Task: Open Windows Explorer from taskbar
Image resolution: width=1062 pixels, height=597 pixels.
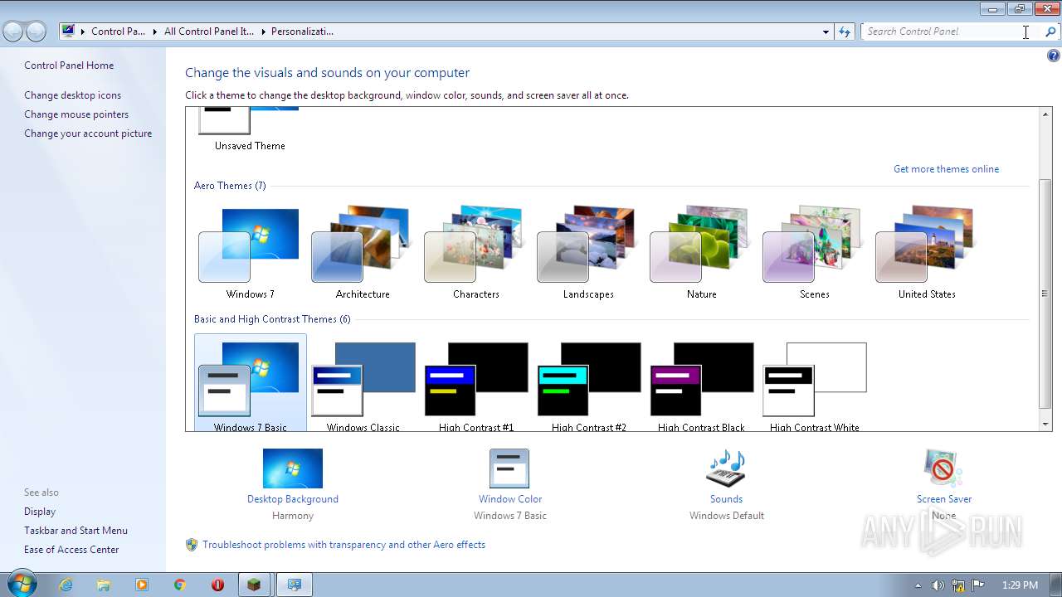Action: (x=104, y=585)
